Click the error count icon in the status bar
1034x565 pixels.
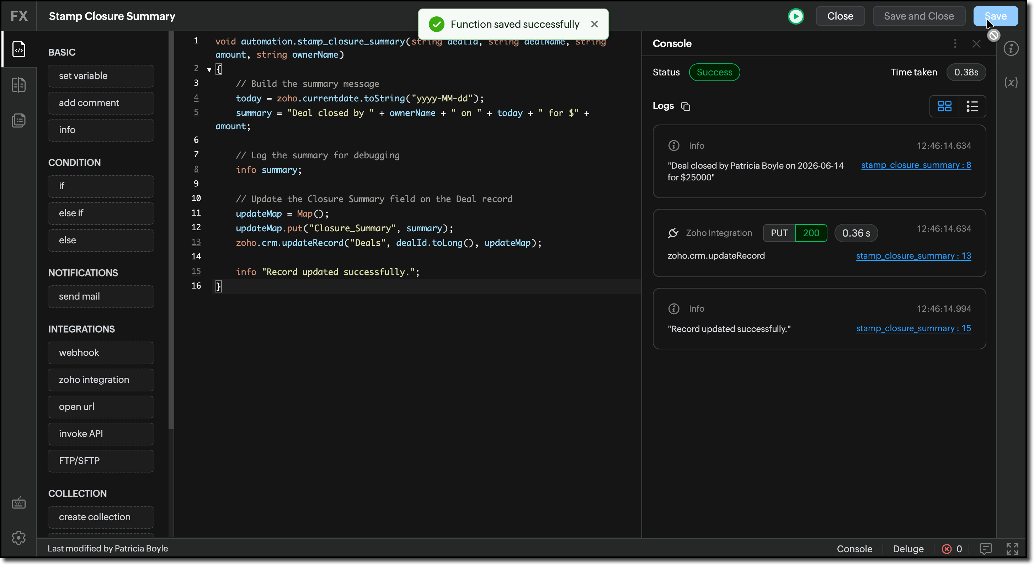pos(946,549)
